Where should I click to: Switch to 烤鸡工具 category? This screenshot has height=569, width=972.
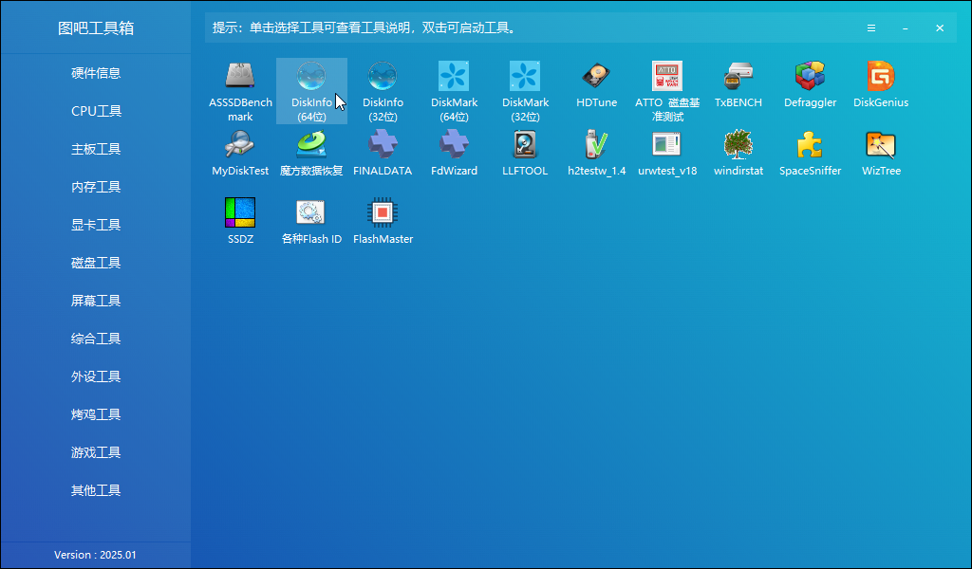point(96,414)
